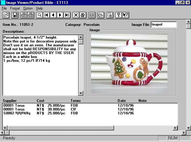This screenshot has height=142, width=191.
Task: Click the X delete toolbar icon
Action: pyautogui.click(x=76, y=15)
